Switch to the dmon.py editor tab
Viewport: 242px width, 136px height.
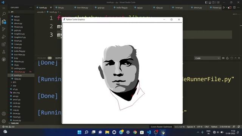(x=198, y=8)
